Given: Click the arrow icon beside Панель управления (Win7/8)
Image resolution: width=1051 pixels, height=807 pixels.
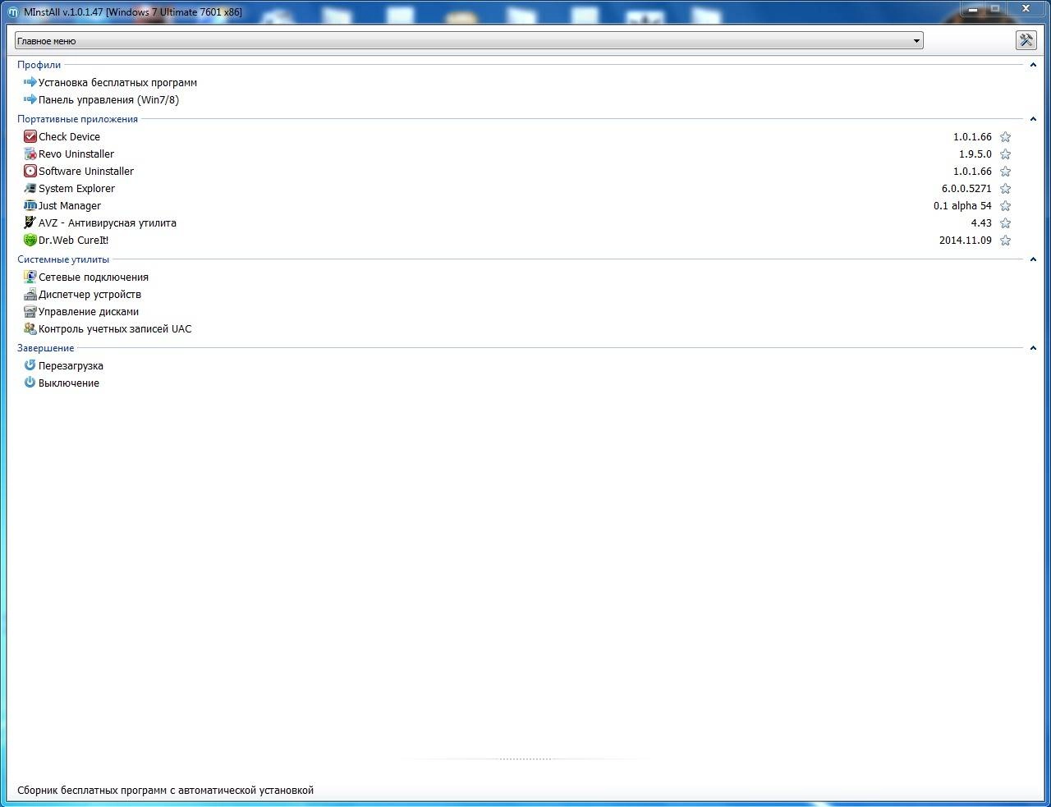Looking at the screenshot, I should point(30,99).
